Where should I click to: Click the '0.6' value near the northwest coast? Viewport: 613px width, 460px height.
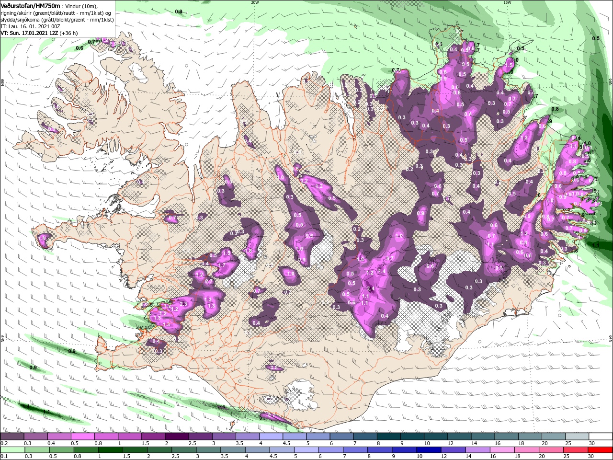point(79,48)
